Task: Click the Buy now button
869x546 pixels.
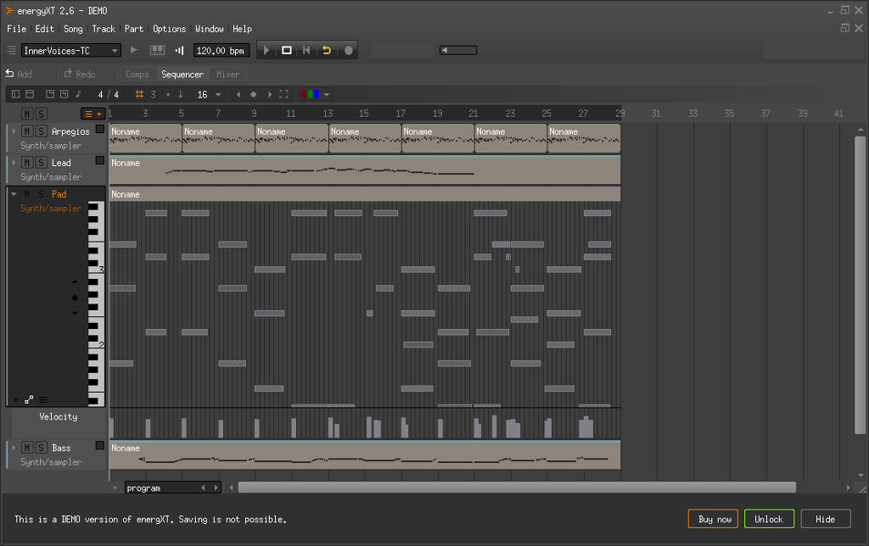Action: click(x=713, y=519)
